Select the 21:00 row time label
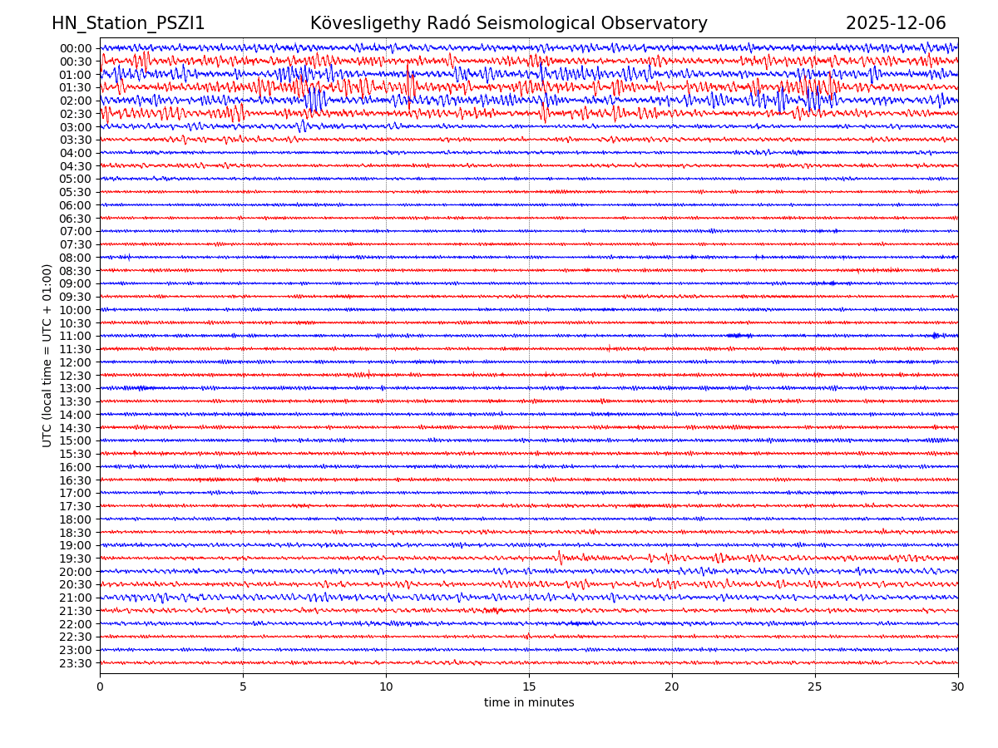Screen dimensions: 998x748 point(76,598)
